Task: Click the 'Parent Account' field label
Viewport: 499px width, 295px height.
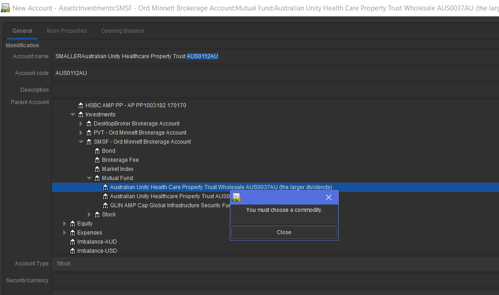Action: pos(30,102)
